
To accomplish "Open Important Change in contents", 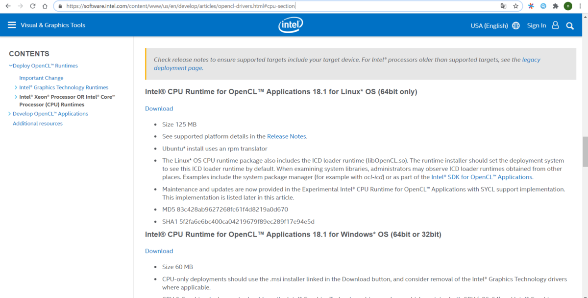I will pos(41,78).
